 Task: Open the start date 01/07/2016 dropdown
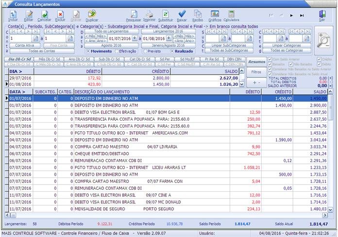click(135, 38)
